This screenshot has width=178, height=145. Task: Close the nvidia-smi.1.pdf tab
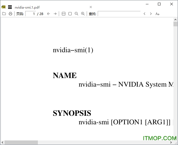91,7
